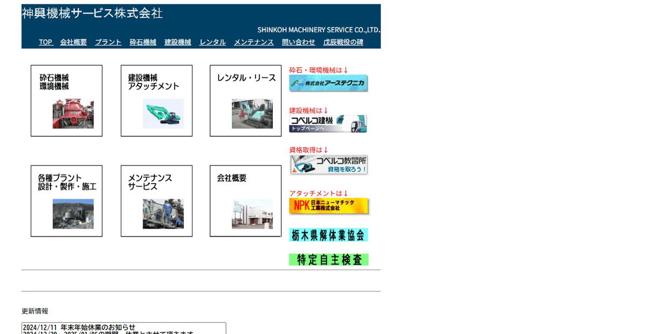This screenshot has width=647, height=334.
Task: Click the プラント menu link
Action: pos(108,42)
